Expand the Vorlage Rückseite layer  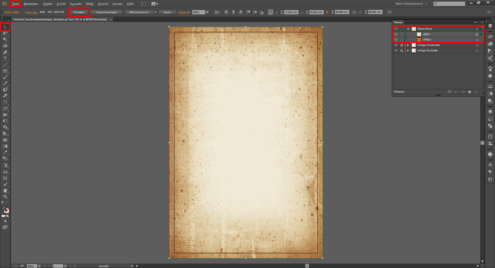(x=408, y=51)
